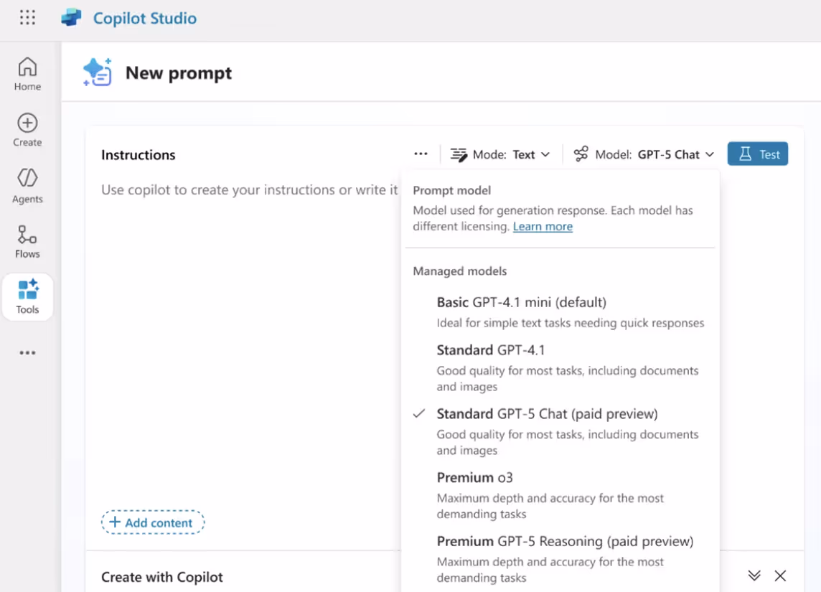Click the Copilot Studio logo icon

[71, 18]
